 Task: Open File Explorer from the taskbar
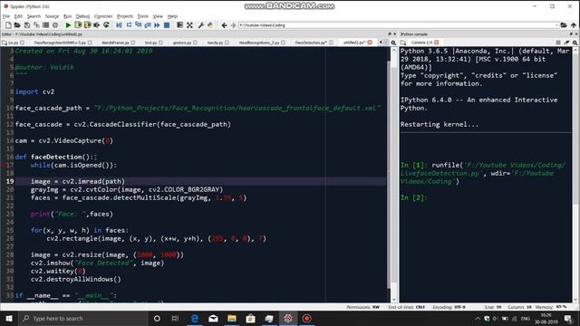tap(232, 318)
